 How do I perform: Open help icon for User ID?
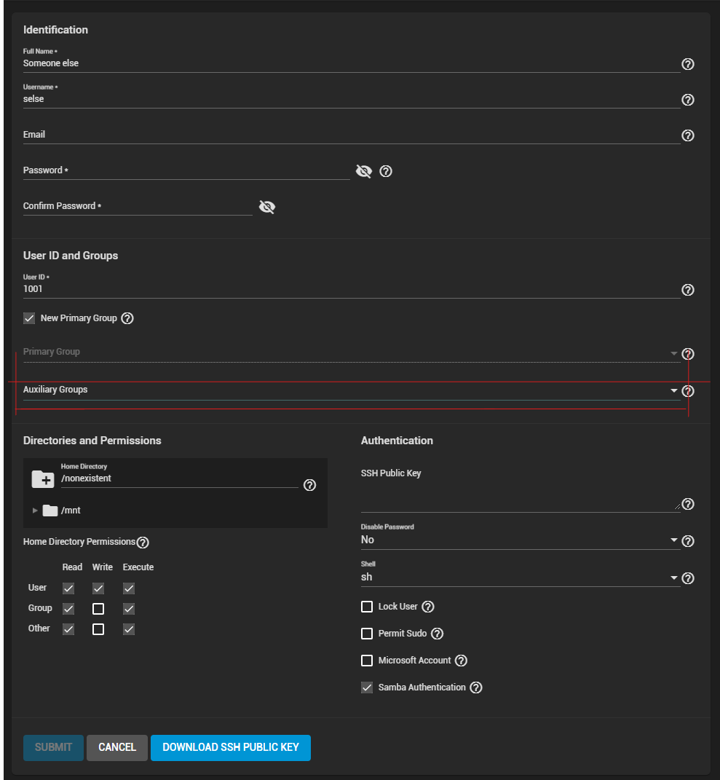click(688, 290)
